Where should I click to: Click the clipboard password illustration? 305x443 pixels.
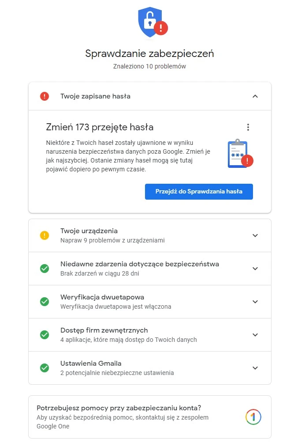click(240, 154)
